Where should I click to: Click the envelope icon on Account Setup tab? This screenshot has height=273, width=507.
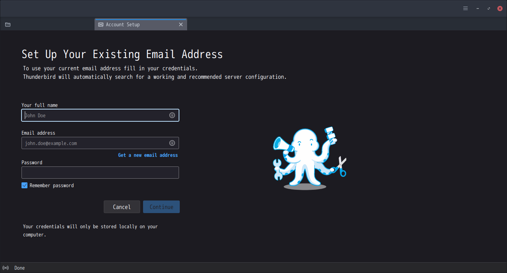pyautogui.click(x=101, y=25)
